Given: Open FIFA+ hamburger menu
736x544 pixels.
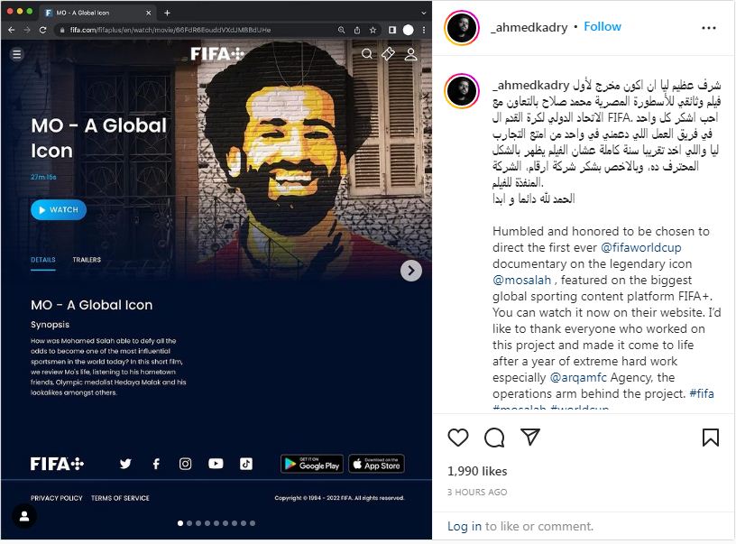Looking at the screenshot, I should point(17,54).
